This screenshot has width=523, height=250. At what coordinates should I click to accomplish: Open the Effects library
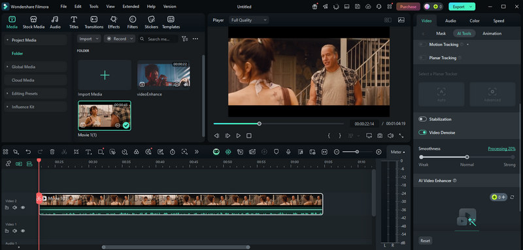[114, 22]
